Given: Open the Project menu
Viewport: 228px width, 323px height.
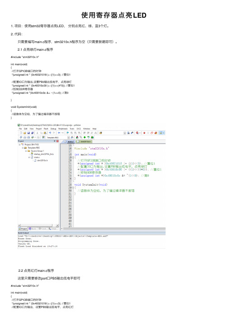Looking at the screenshot, I should [x=39, y=129].
